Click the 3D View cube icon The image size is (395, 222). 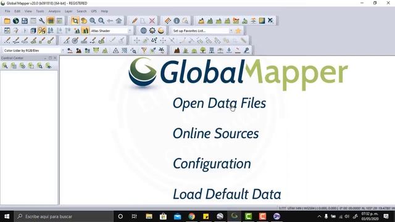click(x=33, y=31)
